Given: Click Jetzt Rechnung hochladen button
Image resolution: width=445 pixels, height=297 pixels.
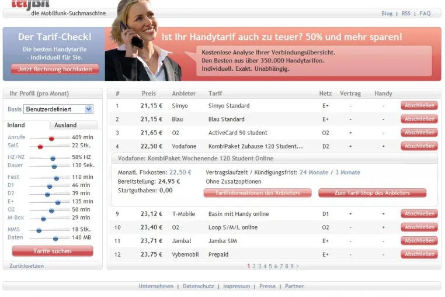Looking at the screenshot, I should pos(55,69).
